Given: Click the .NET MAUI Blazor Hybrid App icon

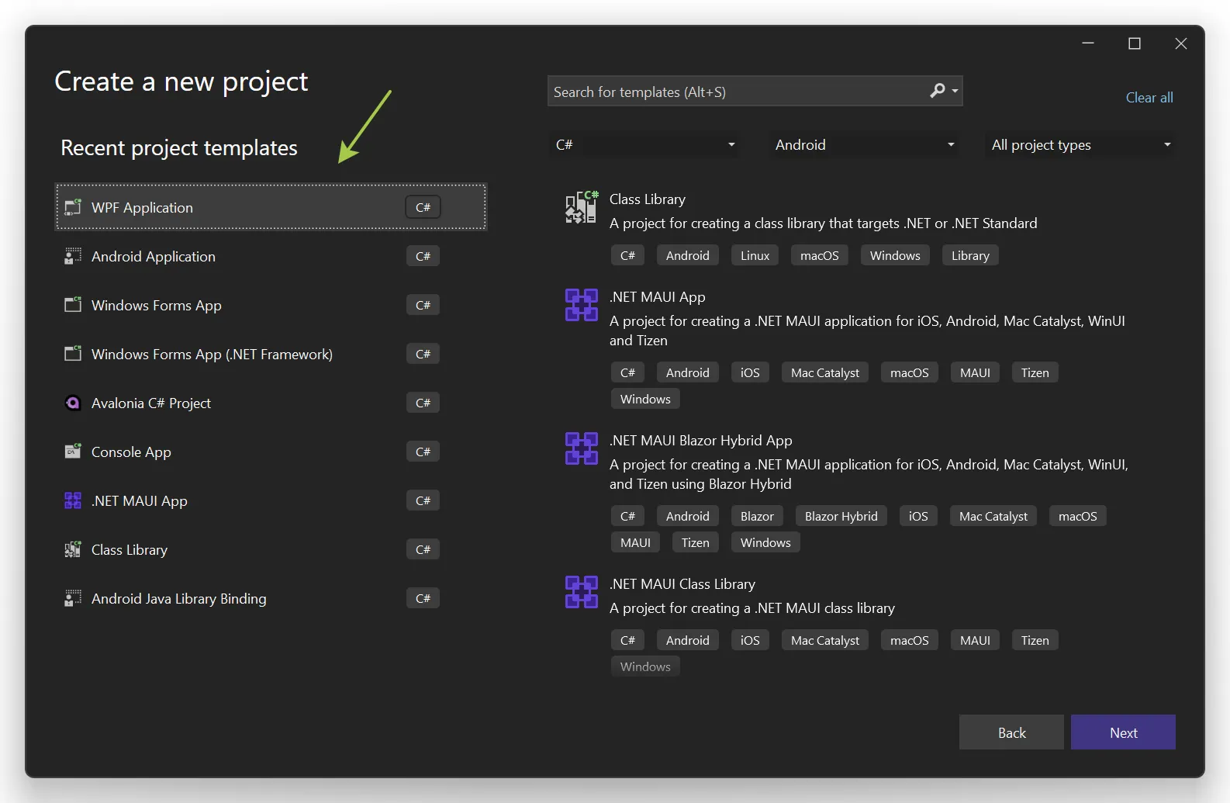Looking at the screenshot, I should pyautogui.click(x=582, y=448).
